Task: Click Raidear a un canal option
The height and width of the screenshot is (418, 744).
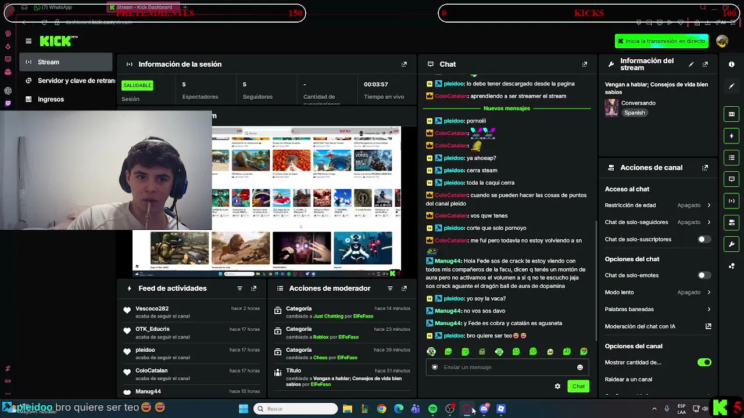Action: pos(628,380)
